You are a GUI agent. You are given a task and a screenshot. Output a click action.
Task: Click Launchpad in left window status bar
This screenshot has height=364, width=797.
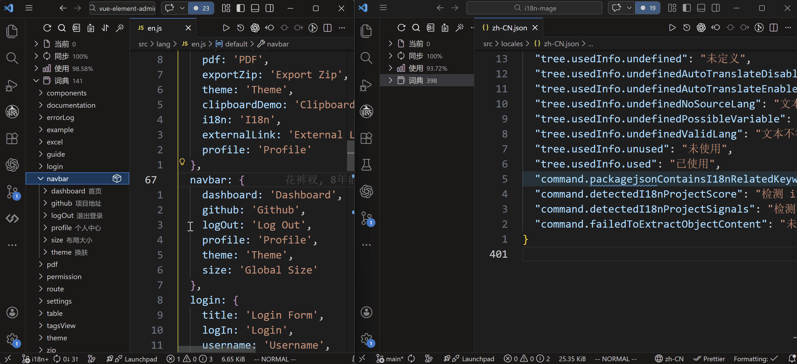pyautogui.click(x=140, y=359)
